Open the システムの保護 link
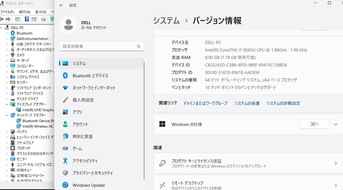 pyautogui.click(x=247, y=103)
